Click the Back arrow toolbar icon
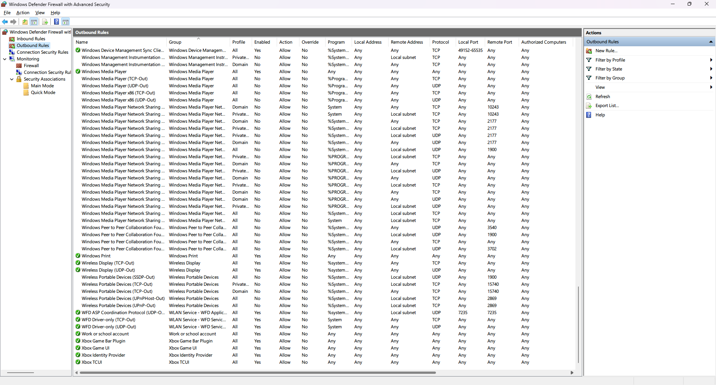Image resolution: width=716 pixels, height=385 pixels. pyautogui.click(x=5, y=22)
